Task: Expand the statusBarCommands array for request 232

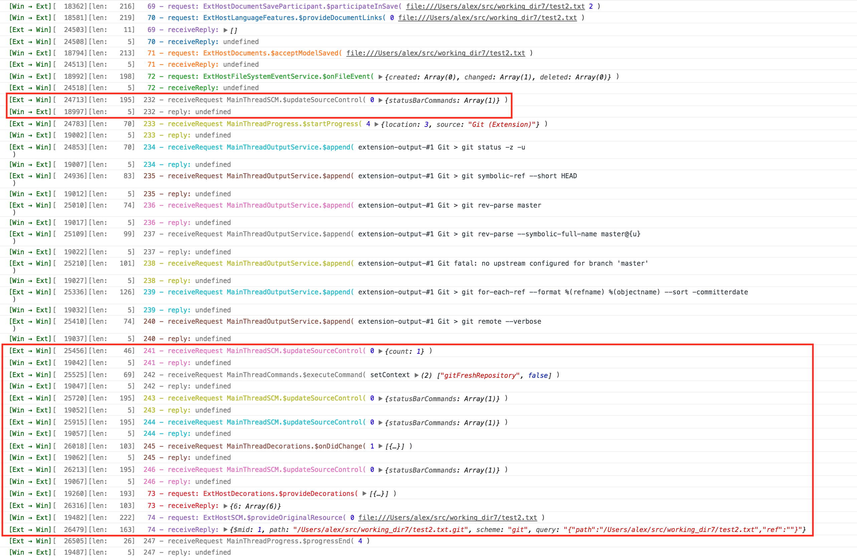Action: (381, 100)
